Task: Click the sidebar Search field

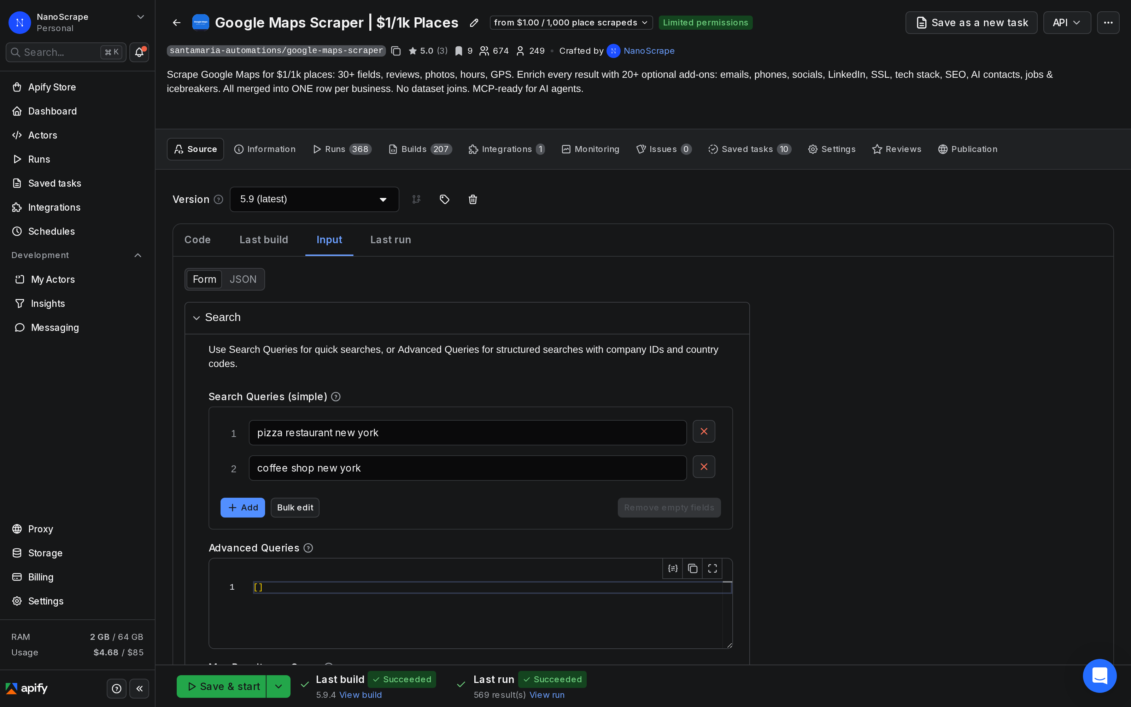Action: point(66,52)
